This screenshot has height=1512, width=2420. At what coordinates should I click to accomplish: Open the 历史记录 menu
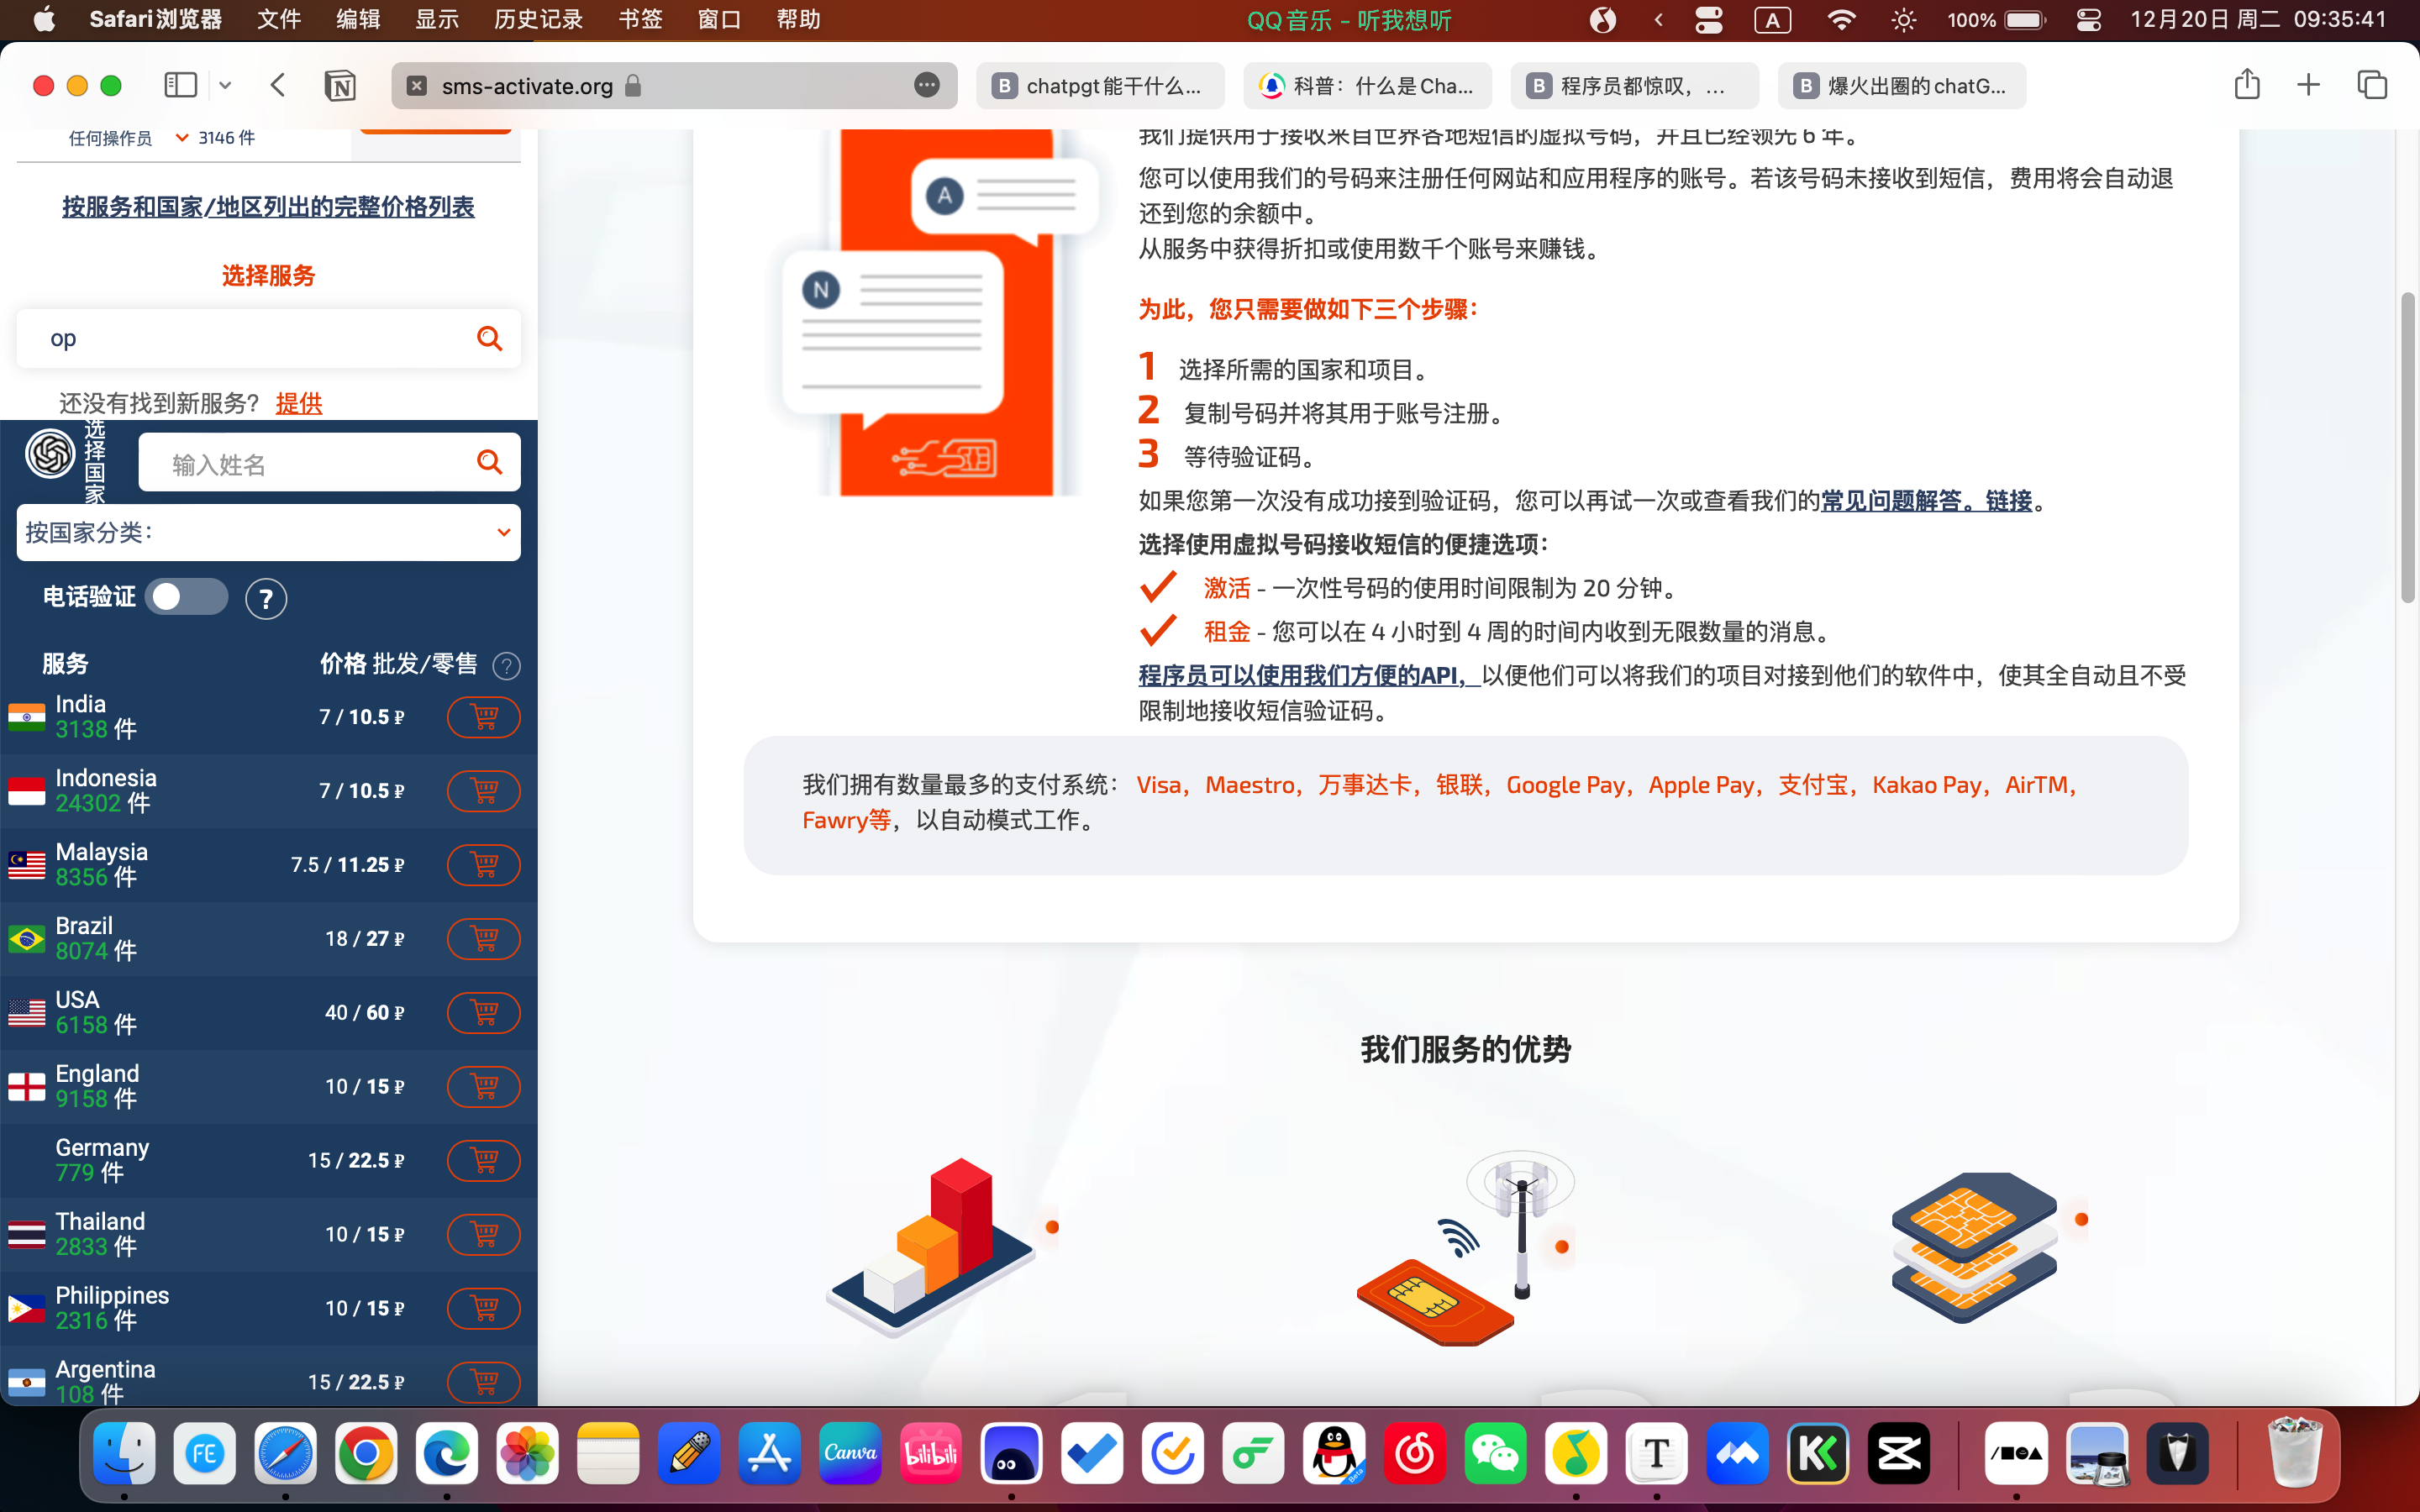[x=538, y=20]
